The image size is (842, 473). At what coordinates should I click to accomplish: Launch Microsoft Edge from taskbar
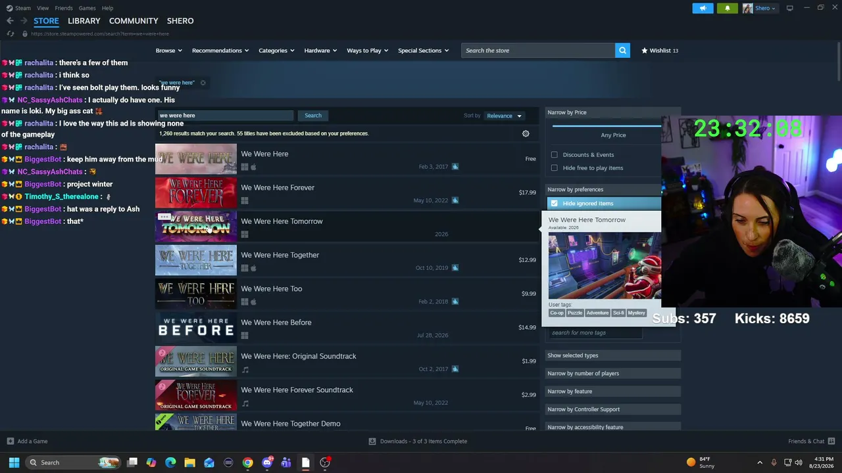point(170,462)
